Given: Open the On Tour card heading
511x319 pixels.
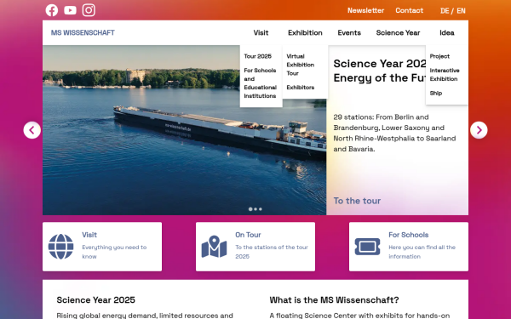Looking at the screenshot, I should tap(248, 235).
